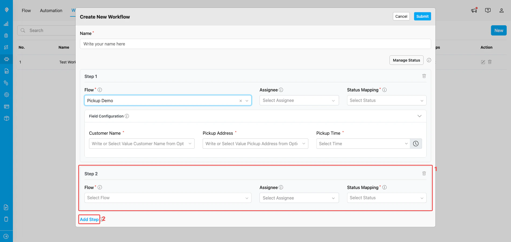
Task: Open the highlighted workflow sidebar icon
Action: pos(6,59)
